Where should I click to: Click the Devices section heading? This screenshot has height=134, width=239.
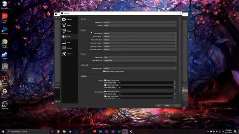pos(83,30)
